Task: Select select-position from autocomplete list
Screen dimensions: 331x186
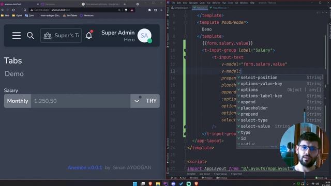Action: click(x=279, y=78)
